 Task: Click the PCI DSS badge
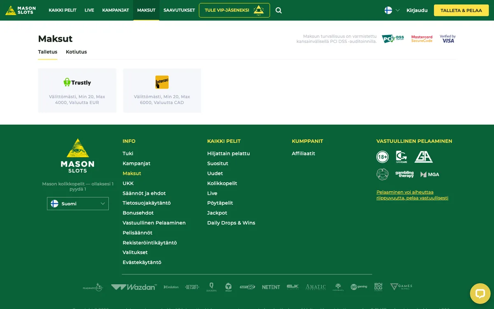[x=393, y=39]
